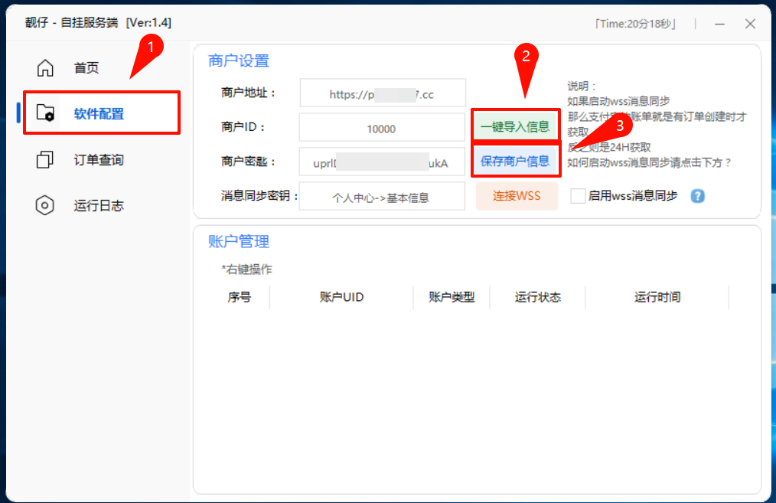
Task: Click the 商户地址 input field
Action: tap(382, 94)
